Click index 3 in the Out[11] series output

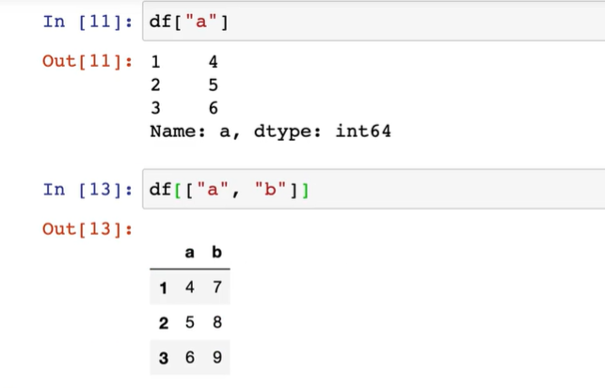(x=155, y=108)
